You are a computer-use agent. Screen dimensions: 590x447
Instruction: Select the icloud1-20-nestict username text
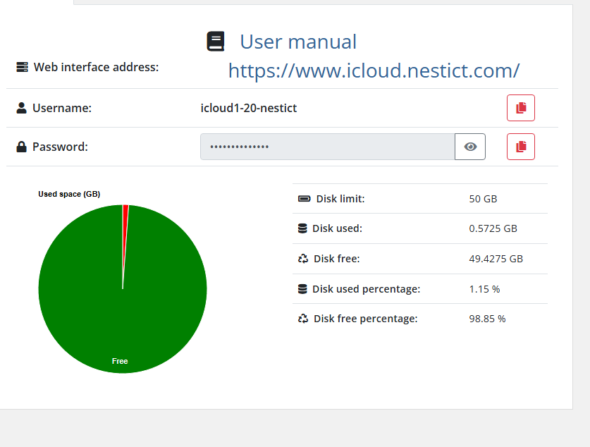click(249, 108)
